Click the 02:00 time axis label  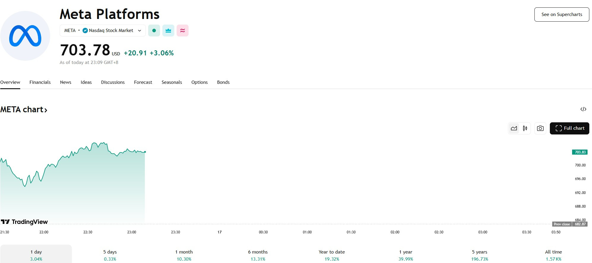click(395, 232)
